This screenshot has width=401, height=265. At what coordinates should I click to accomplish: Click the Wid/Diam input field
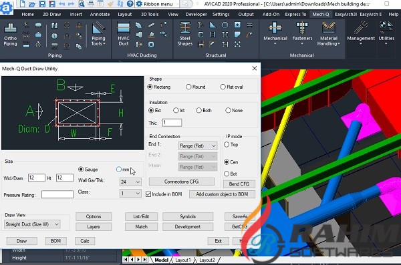pyautogui.click(x=37, y=178)
